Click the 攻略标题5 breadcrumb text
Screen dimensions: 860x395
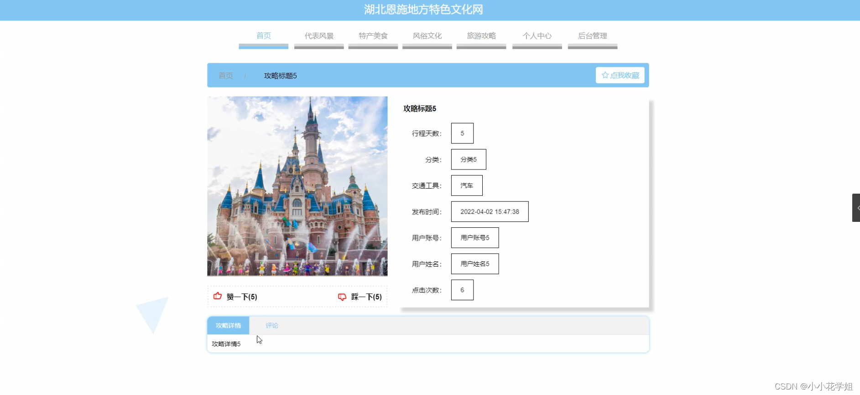(x=280, y=76)
